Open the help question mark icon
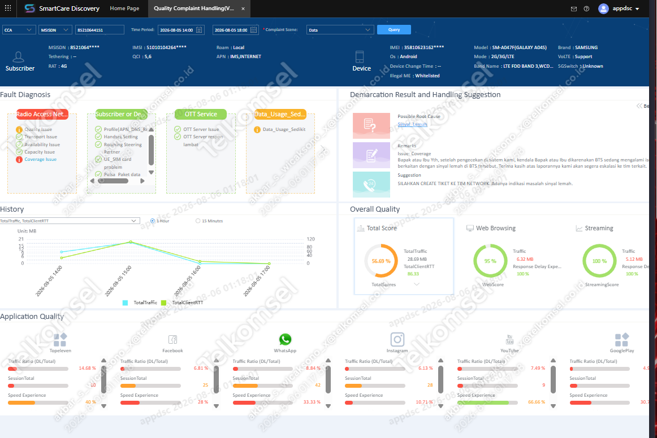This screenshot has height=438, width=657. 586,9
